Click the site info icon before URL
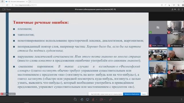 coord(12,5)
